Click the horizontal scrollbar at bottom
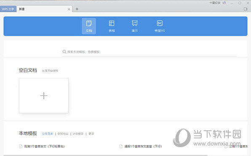 click(x=105, y=155)
